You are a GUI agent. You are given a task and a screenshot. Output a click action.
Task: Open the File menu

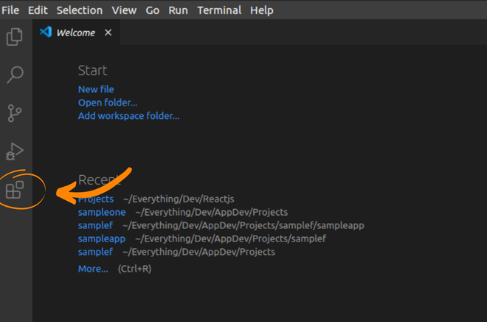pos(10,10)
